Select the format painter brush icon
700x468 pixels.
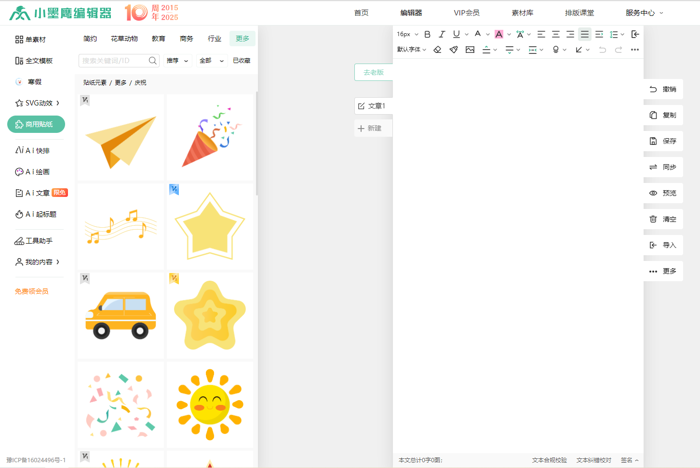point(454,50)
